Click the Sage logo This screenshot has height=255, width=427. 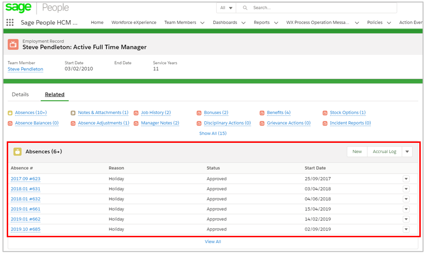coord(18,8)
